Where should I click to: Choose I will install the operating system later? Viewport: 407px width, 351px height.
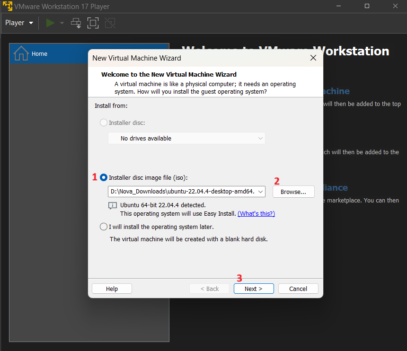[104, 227]
